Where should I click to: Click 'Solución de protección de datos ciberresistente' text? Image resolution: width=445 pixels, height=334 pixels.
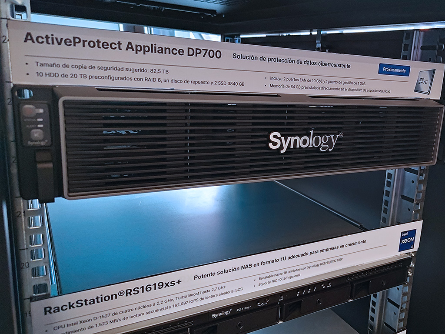292,61
